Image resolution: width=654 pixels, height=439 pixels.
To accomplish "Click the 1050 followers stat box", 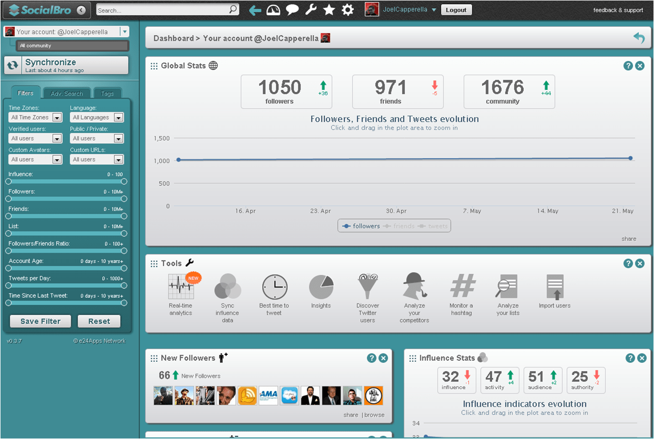I will (x=286, y=92).
